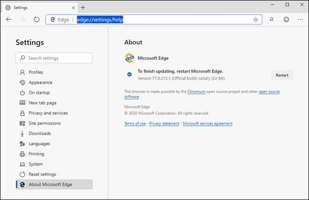Click the Profiles person icon in the sidebar

point(22,73)
